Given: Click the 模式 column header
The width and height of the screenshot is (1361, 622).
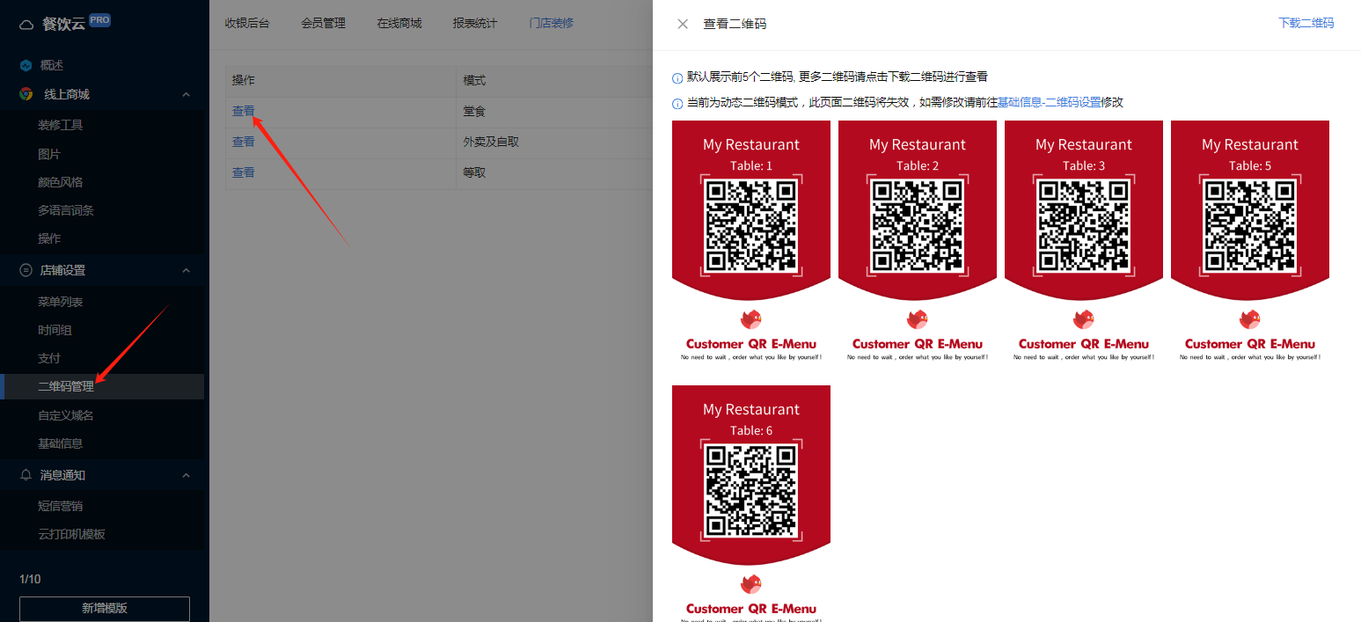Looking at the screenshot, I should [475, 80].
